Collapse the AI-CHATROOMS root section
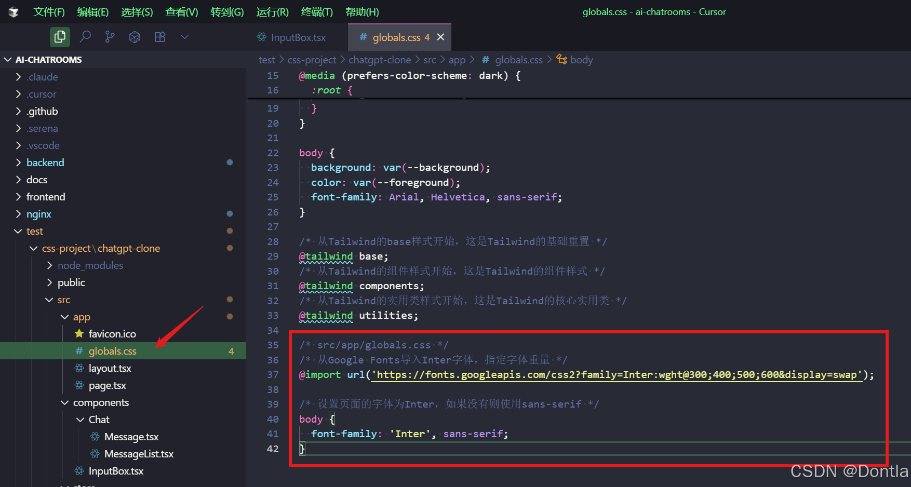 coord(8,60)
